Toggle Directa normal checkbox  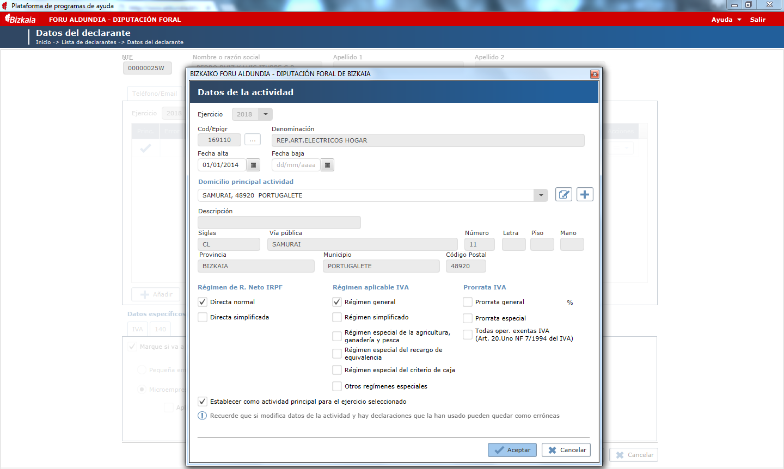[x=203, y=302]
